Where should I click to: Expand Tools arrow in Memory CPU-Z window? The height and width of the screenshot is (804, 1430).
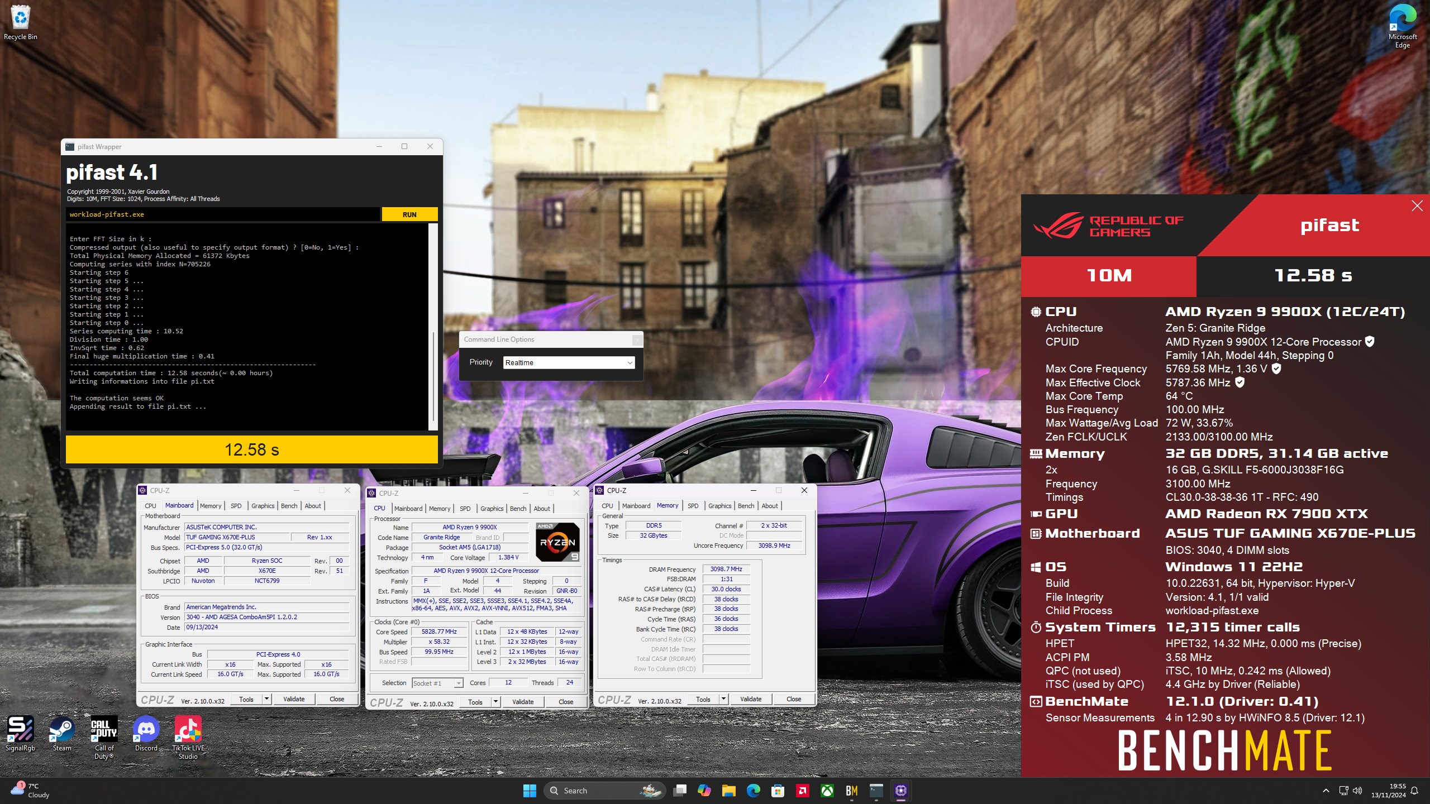click(x=723, y=699)
